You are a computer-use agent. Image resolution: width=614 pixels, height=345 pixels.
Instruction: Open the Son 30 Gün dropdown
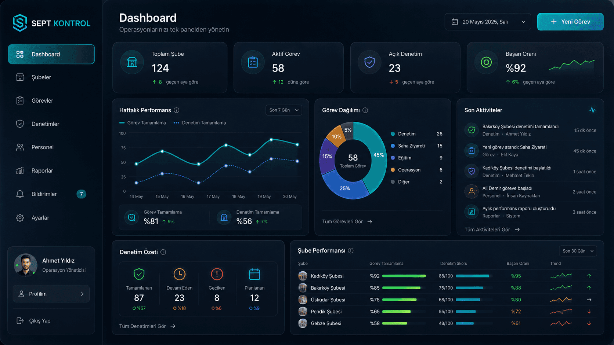pos(578,251)
